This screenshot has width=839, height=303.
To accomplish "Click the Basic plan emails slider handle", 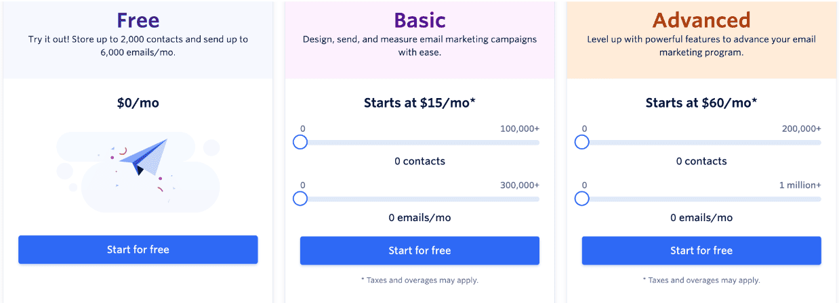I will 300,199.
